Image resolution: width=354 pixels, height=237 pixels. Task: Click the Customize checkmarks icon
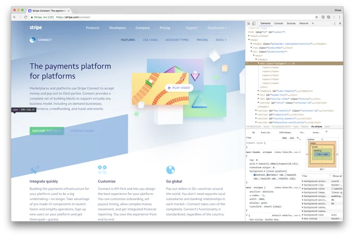point(102,169)
